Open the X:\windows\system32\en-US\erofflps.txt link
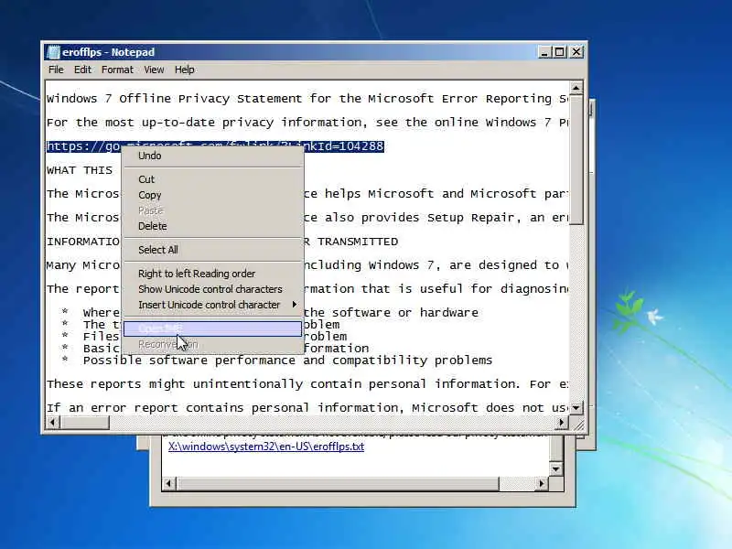Viewport: 732px width, 549px height. [266, 447]
